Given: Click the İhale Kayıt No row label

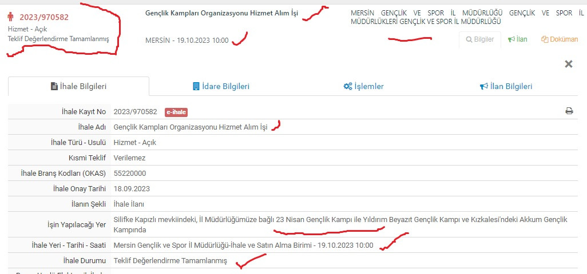Looking at the screenshot, I should pos(84,112).
